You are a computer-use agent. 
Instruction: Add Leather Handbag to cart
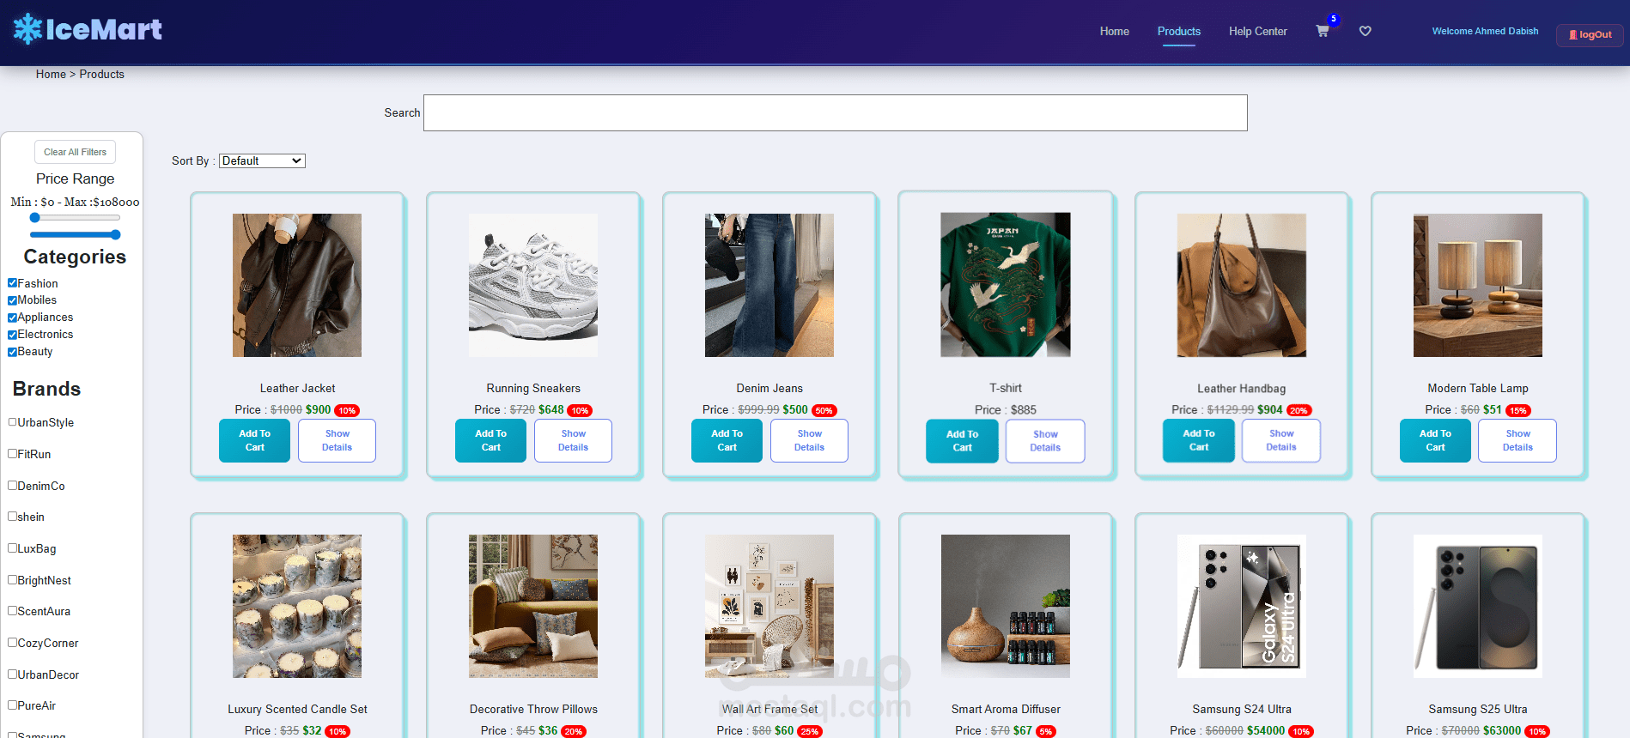pos(1199,440)
